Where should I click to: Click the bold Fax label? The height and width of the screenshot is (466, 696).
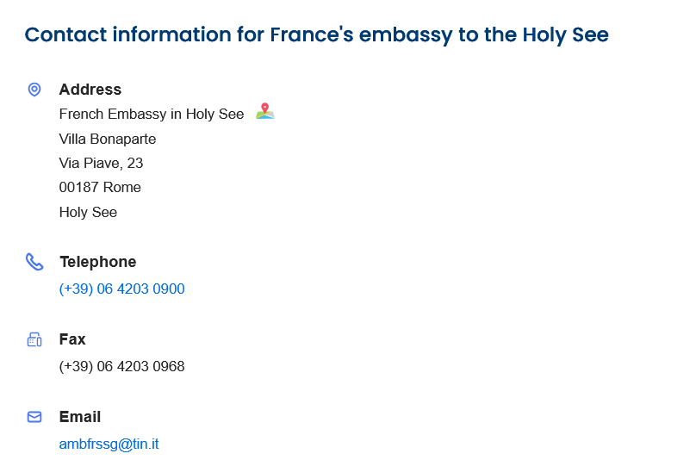[72, 339]
